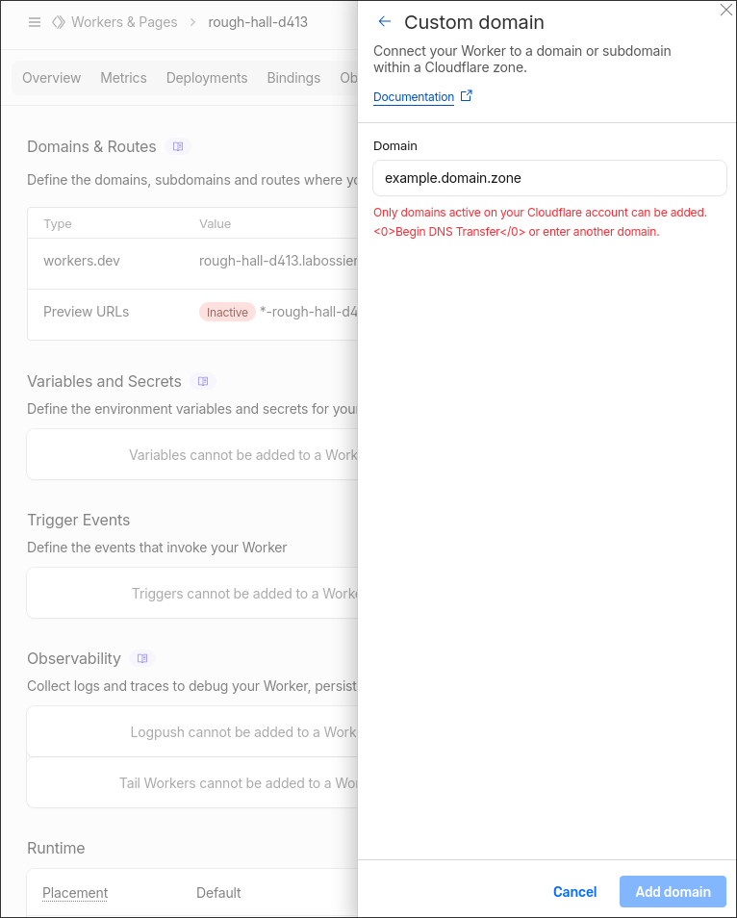Select the workers.dev route row
The height and width of the screenshot is (918, 737).
coord(192,261)
